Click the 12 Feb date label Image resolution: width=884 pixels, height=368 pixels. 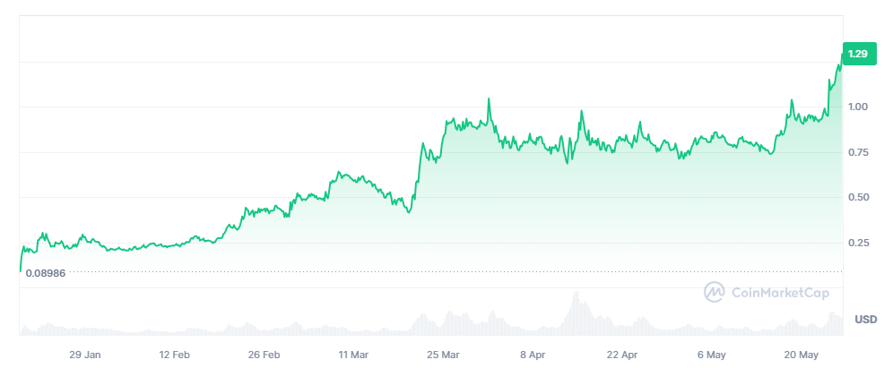tap(175, 355)
